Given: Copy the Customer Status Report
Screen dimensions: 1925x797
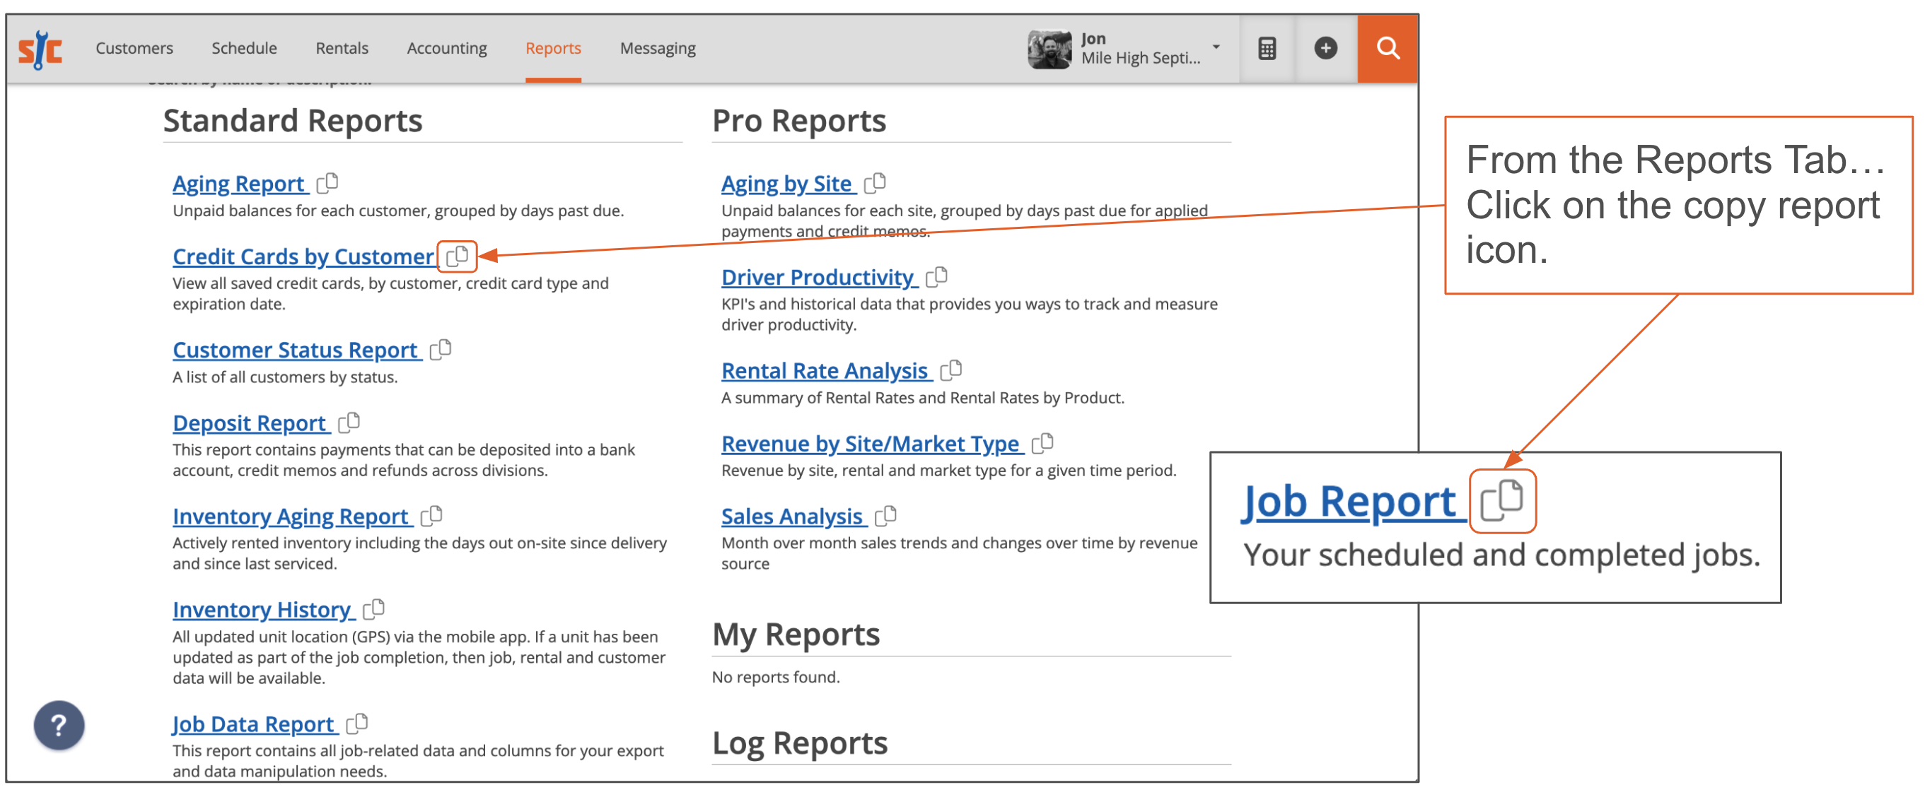Looking at the screenshot, I should click(441, 350).
